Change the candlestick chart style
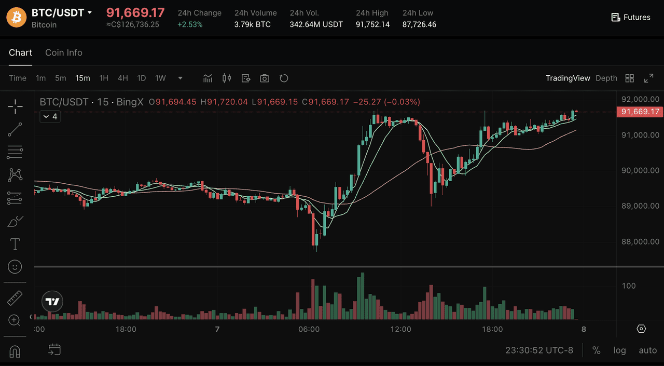 point(227,78)
